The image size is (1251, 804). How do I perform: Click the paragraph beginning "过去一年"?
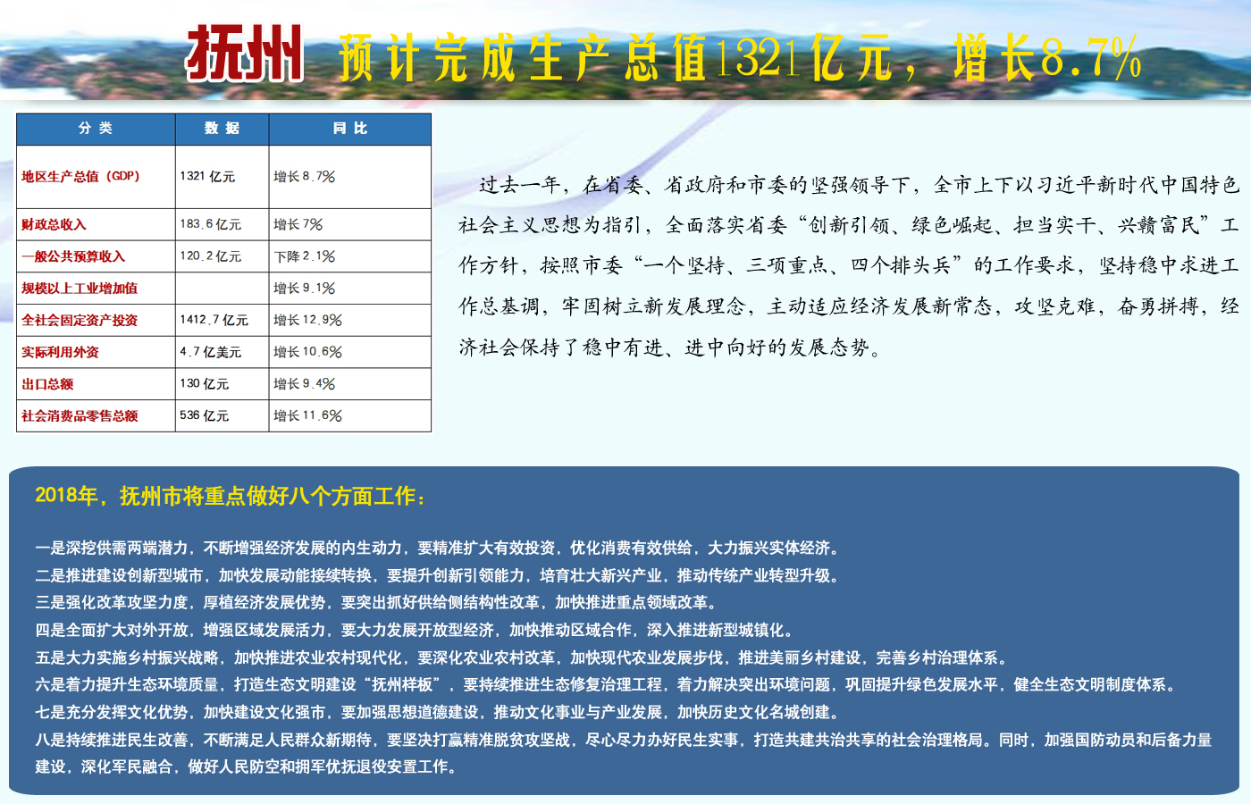coord(849,265)
